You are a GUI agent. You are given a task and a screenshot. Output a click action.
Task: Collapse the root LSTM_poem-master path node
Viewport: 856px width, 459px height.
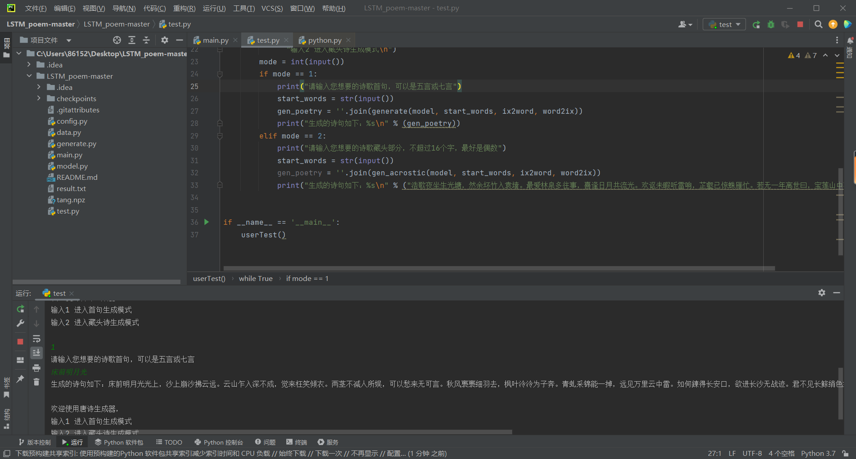19,53
